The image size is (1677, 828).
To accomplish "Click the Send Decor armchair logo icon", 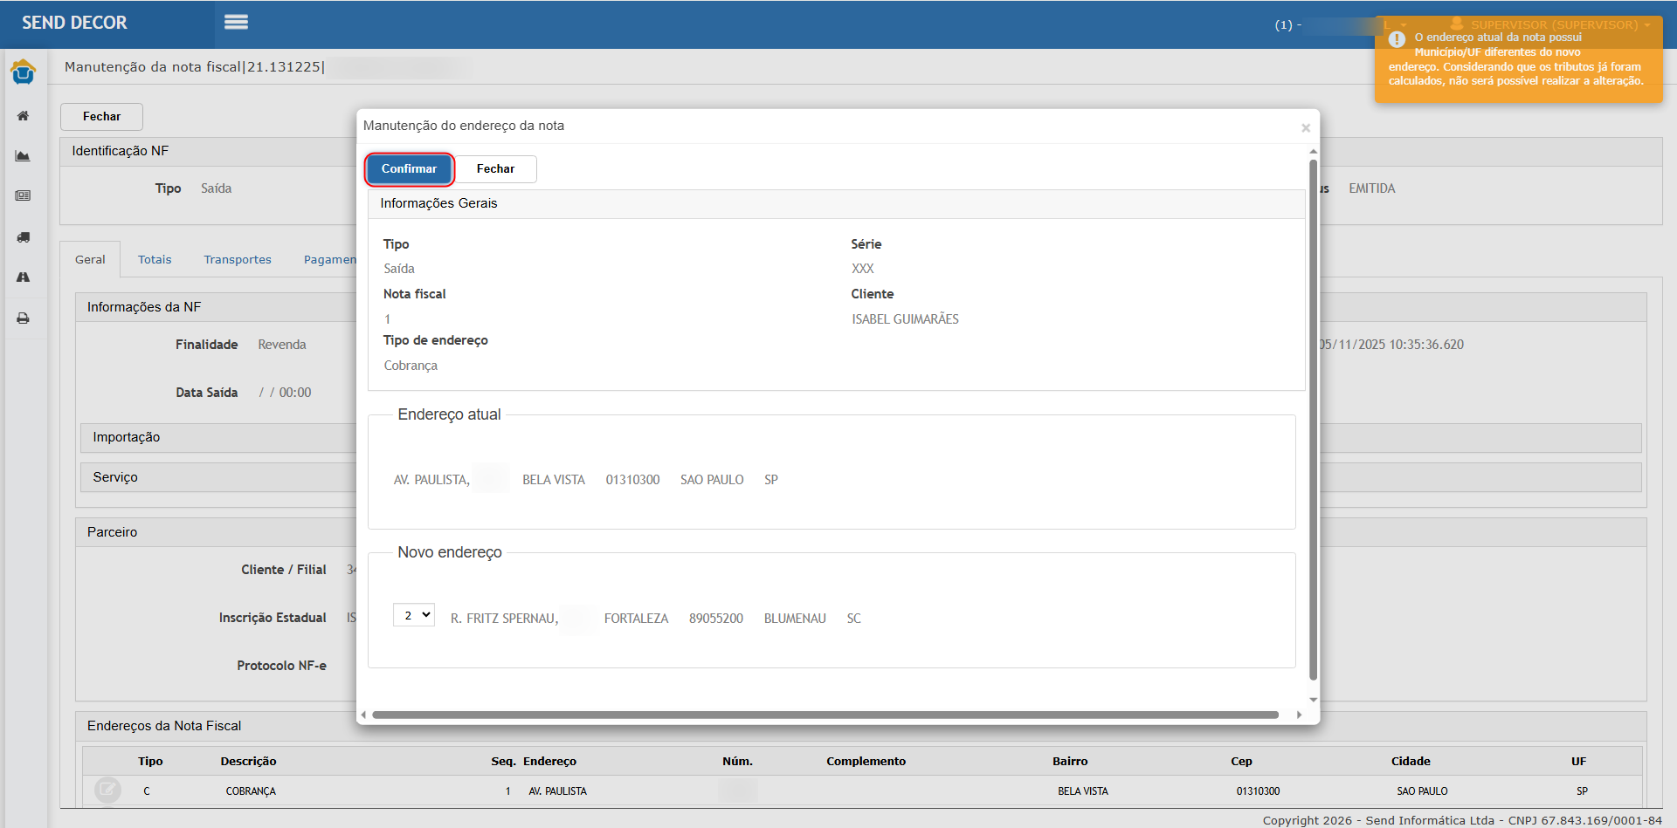I will (x=24, y=72).
